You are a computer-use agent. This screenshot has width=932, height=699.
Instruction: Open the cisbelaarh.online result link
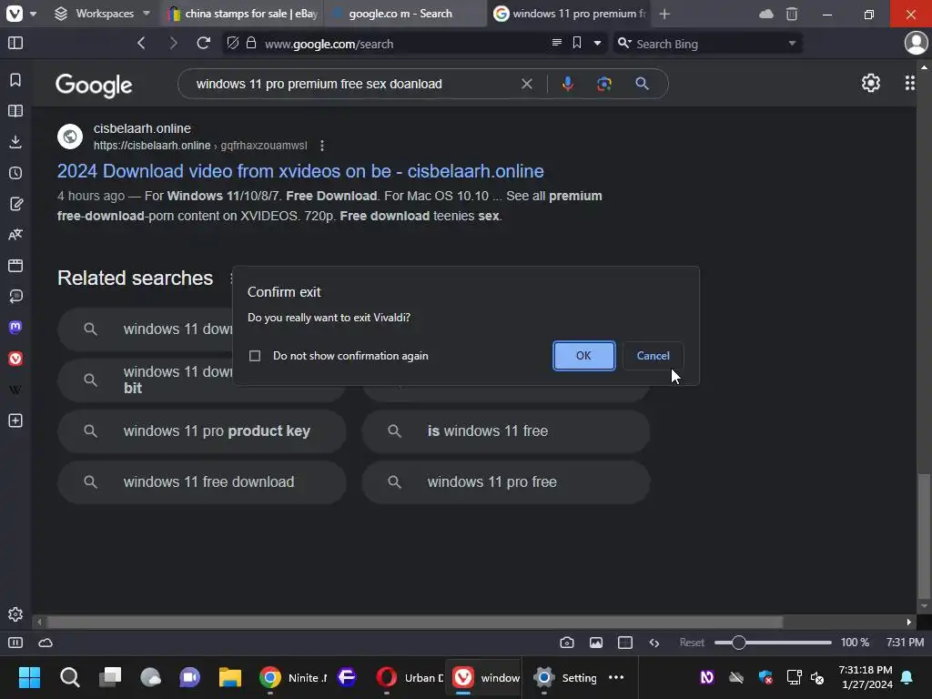coord(300,171)
